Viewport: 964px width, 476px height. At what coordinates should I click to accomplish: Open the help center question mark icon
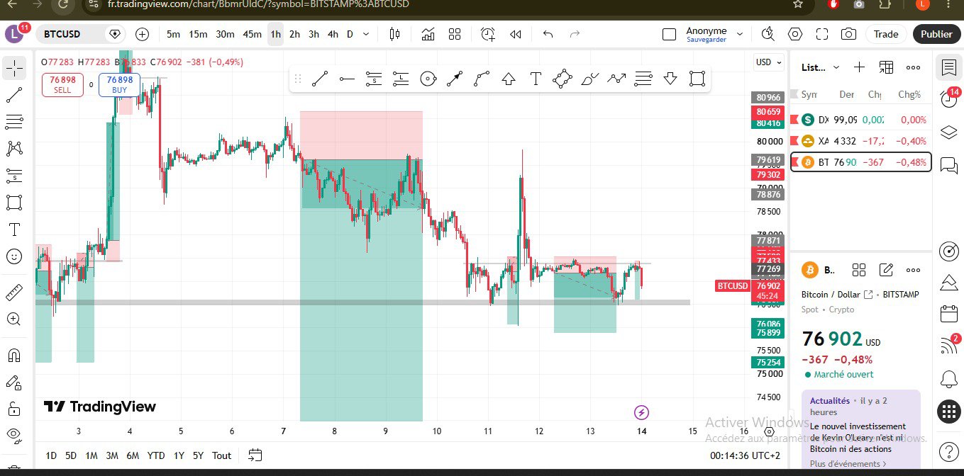948,451
